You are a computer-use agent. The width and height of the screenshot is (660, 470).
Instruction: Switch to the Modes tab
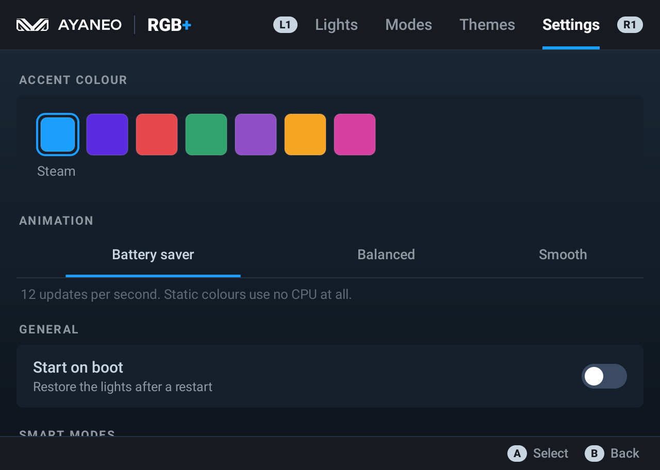[x=409, y=25]
